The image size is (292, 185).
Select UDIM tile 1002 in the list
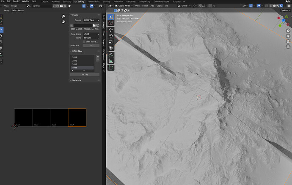point(83,61)
